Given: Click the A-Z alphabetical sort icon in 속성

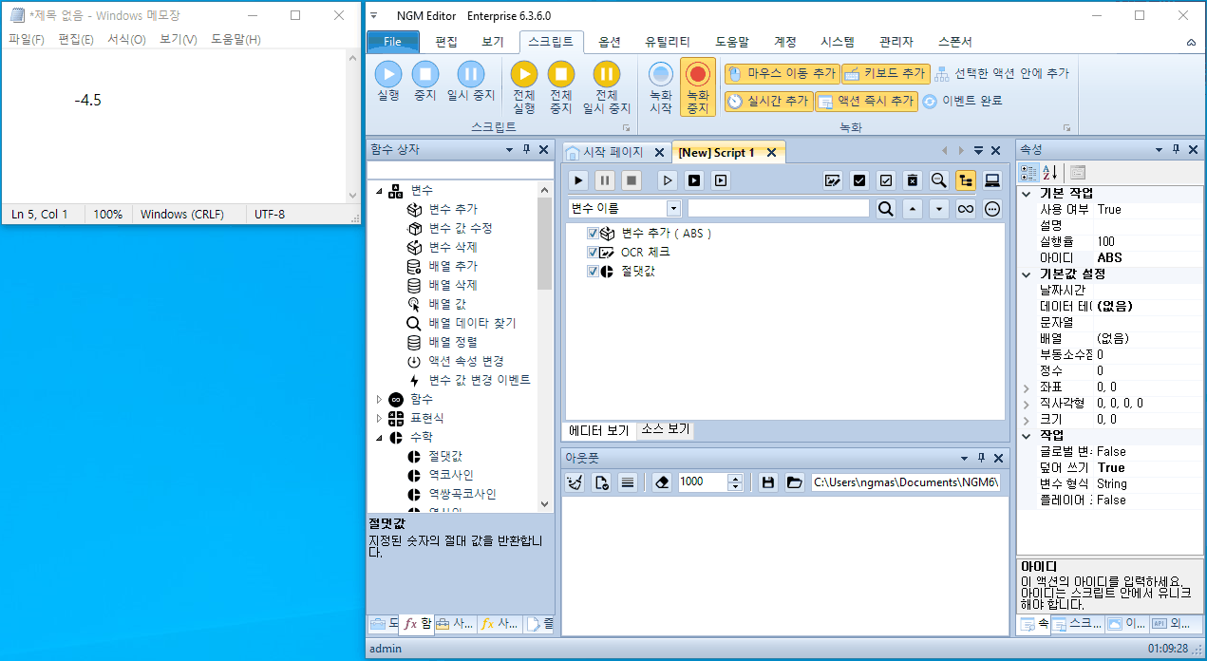Looking at the screenshot, I should 1049,172.
